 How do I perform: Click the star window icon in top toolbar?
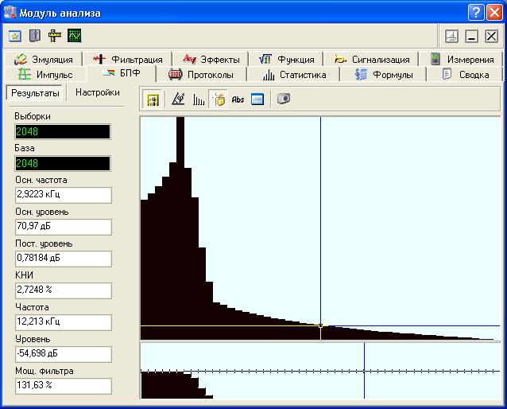[15, 36]
